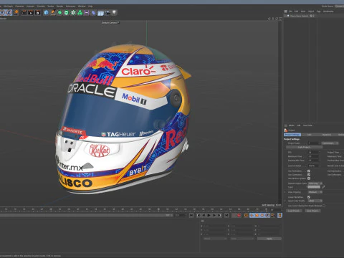
Task: Click the green Extrude generator icon
Action: point(67,12)
